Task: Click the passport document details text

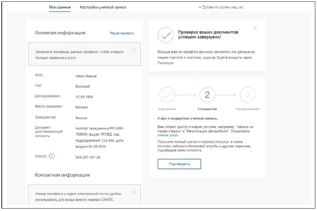Action: [99, 137]
